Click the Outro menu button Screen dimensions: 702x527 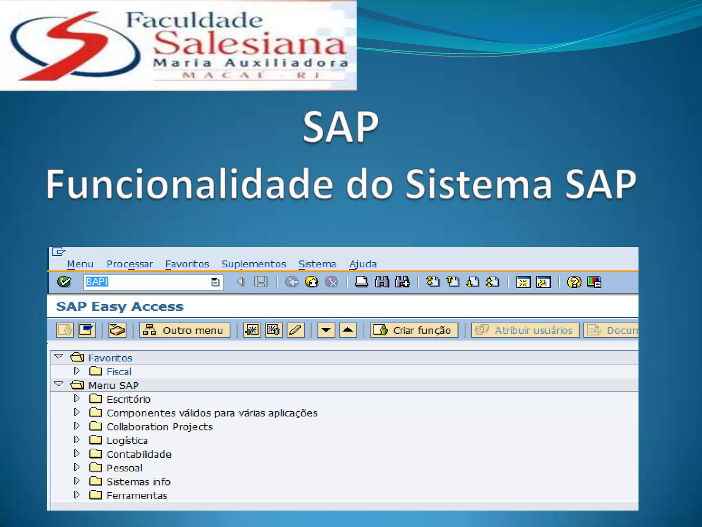[x=184, y=330]
